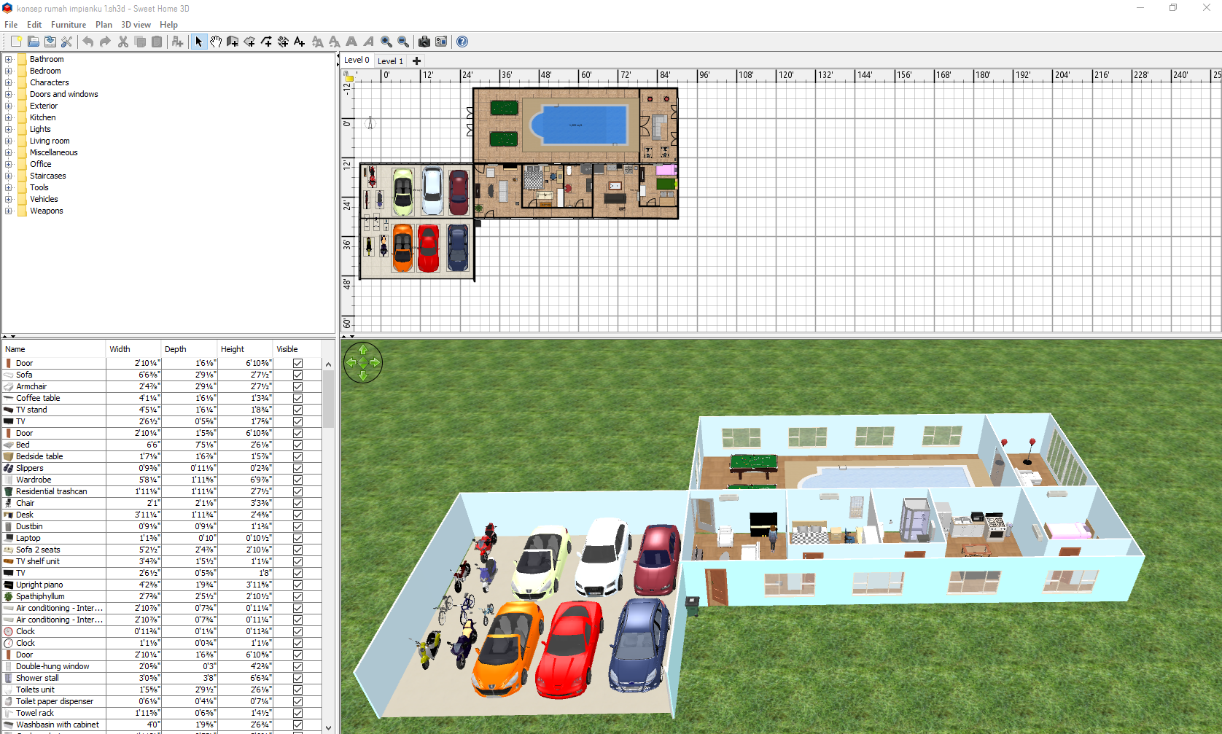Select the Create dimensions tool
The height and width of the screenshot is (734, 1222).
pyautogui.click(x=283, y=42)
